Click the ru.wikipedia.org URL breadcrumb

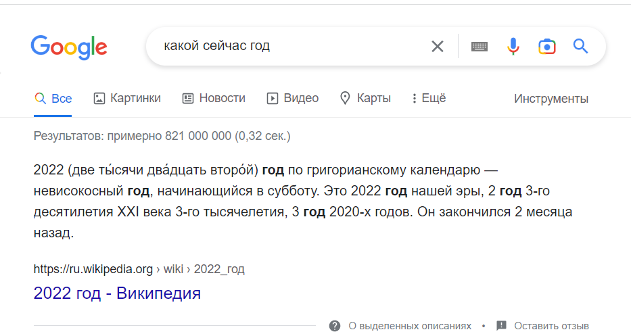point(93,269)
